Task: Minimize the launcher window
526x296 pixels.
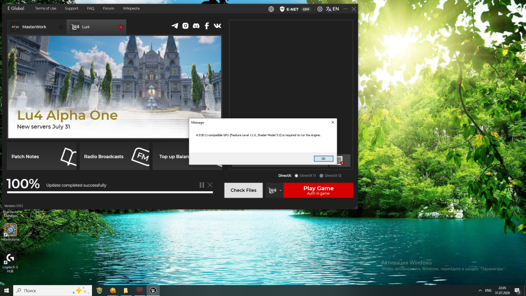Action: click(x=346, y=9)
